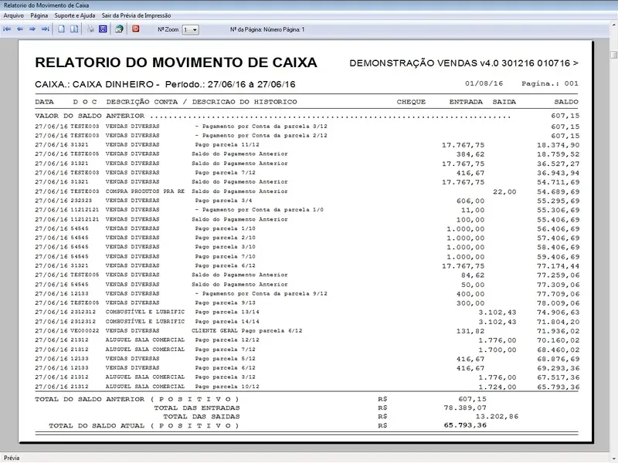Click the globe/email send icon
The width and height of the screenshot is (618, 463).
pyautogui.click(x=119, y=29)
